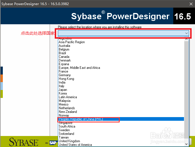
Task: Pick Switzerland in the location list
Action: [x=121, y=134]
